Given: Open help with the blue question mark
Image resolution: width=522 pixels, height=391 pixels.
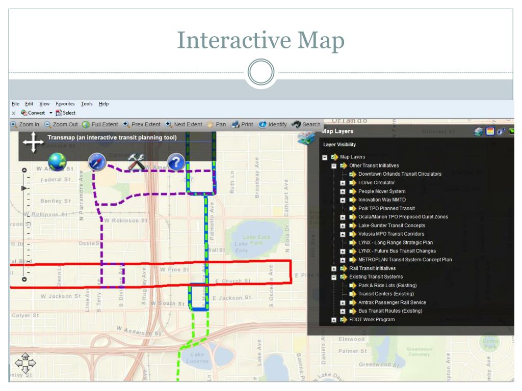Looking at the screenshot, I should click(x=176, y=162).
